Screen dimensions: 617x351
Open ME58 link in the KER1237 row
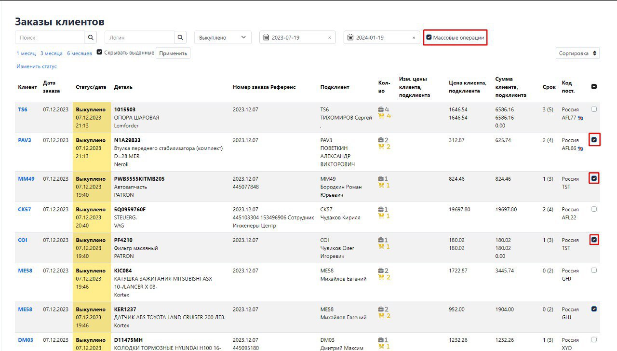(25, 310)
